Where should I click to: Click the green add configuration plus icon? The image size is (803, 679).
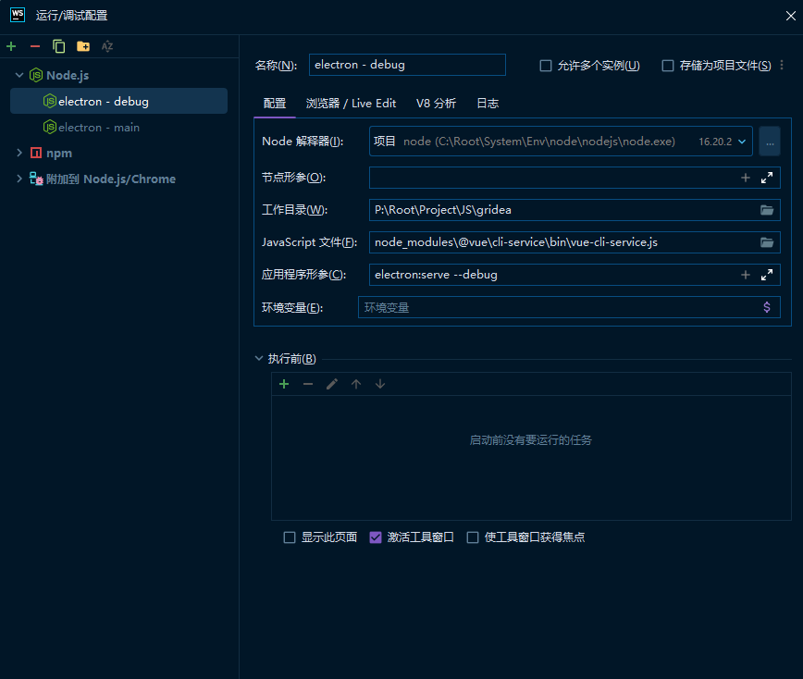pos(11,46)
